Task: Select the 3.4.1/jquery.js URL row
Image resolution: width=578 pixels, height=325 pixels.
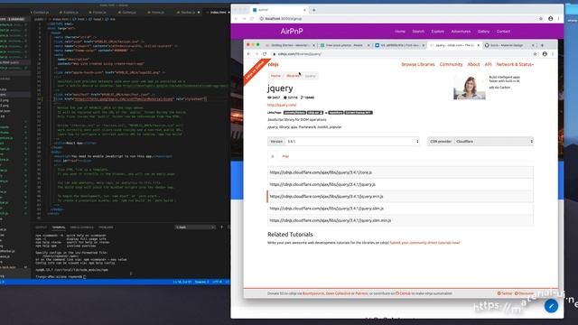Action: pos(400,184)
